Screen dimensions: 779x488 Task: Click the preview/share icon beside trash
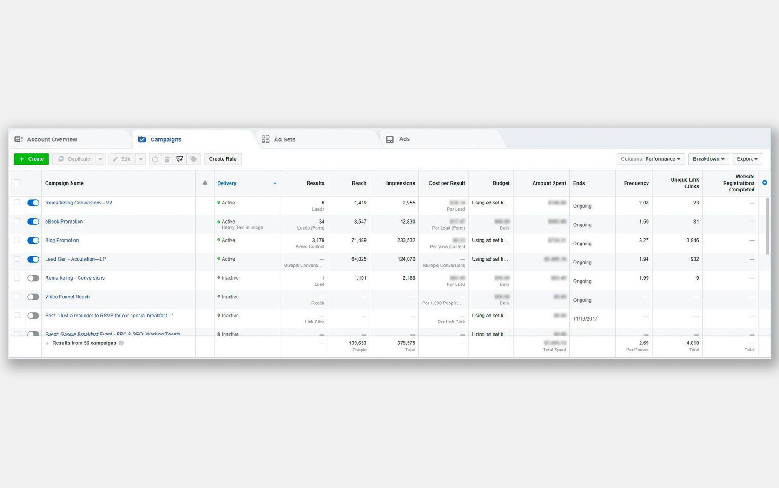[179, 159]
